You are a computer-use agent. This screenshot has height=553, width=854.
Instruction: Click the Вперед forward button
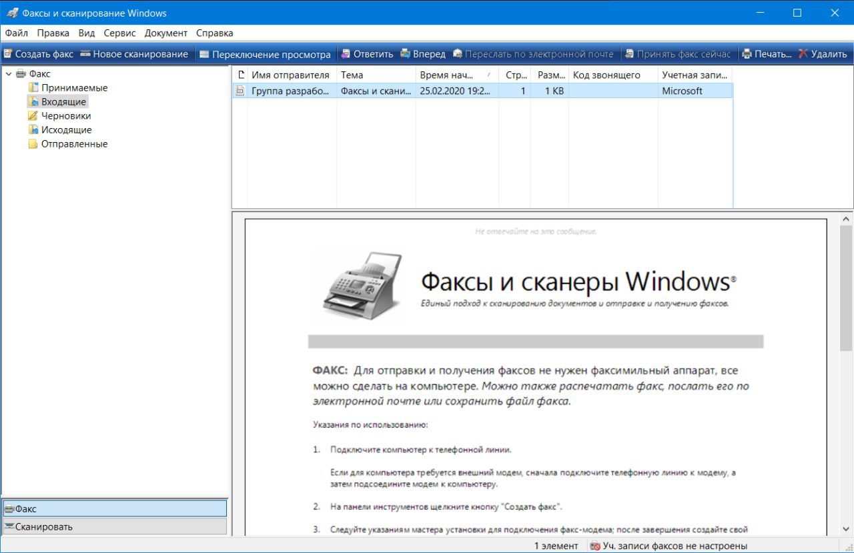[x=422, y=54]
